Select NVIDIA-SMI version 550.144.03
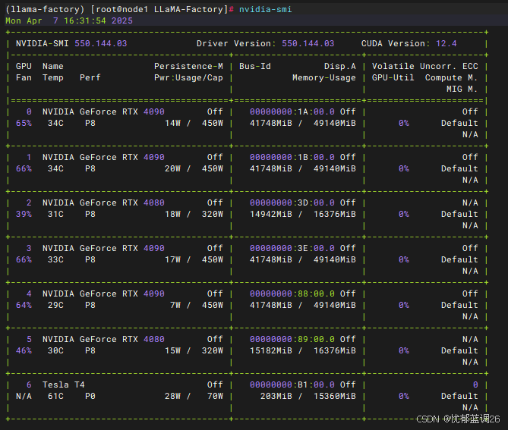The width and height of the screenshot is (508, 430). tap(101, 43)
